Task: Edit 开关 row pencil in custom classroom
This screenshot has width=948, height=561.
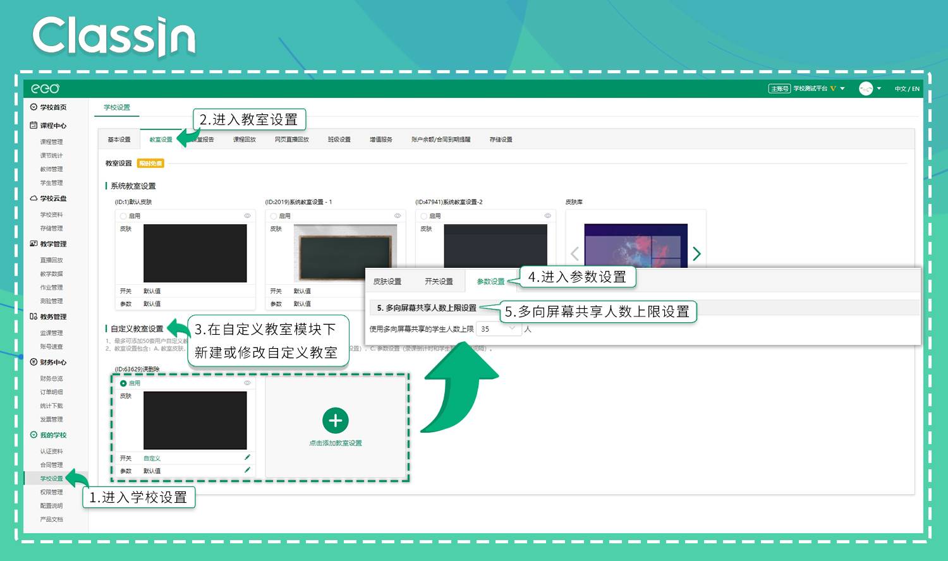Action: pos(247,457)
